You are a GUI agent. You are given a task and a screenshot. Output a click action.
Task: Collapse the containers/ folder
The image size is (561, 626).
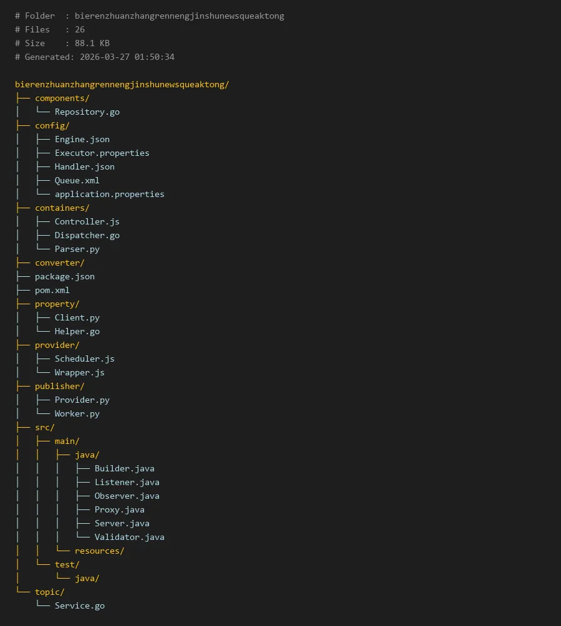(x=62, y=208)
